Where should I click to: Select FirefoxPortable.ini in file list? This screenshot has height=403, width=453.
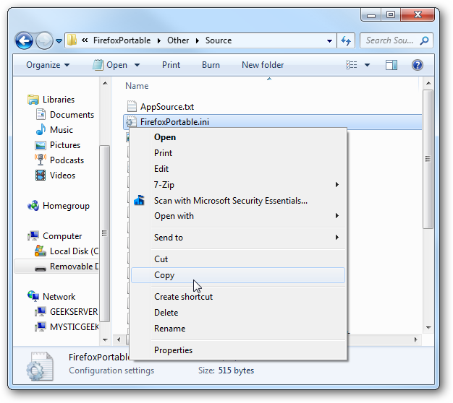tap(272, 122)
